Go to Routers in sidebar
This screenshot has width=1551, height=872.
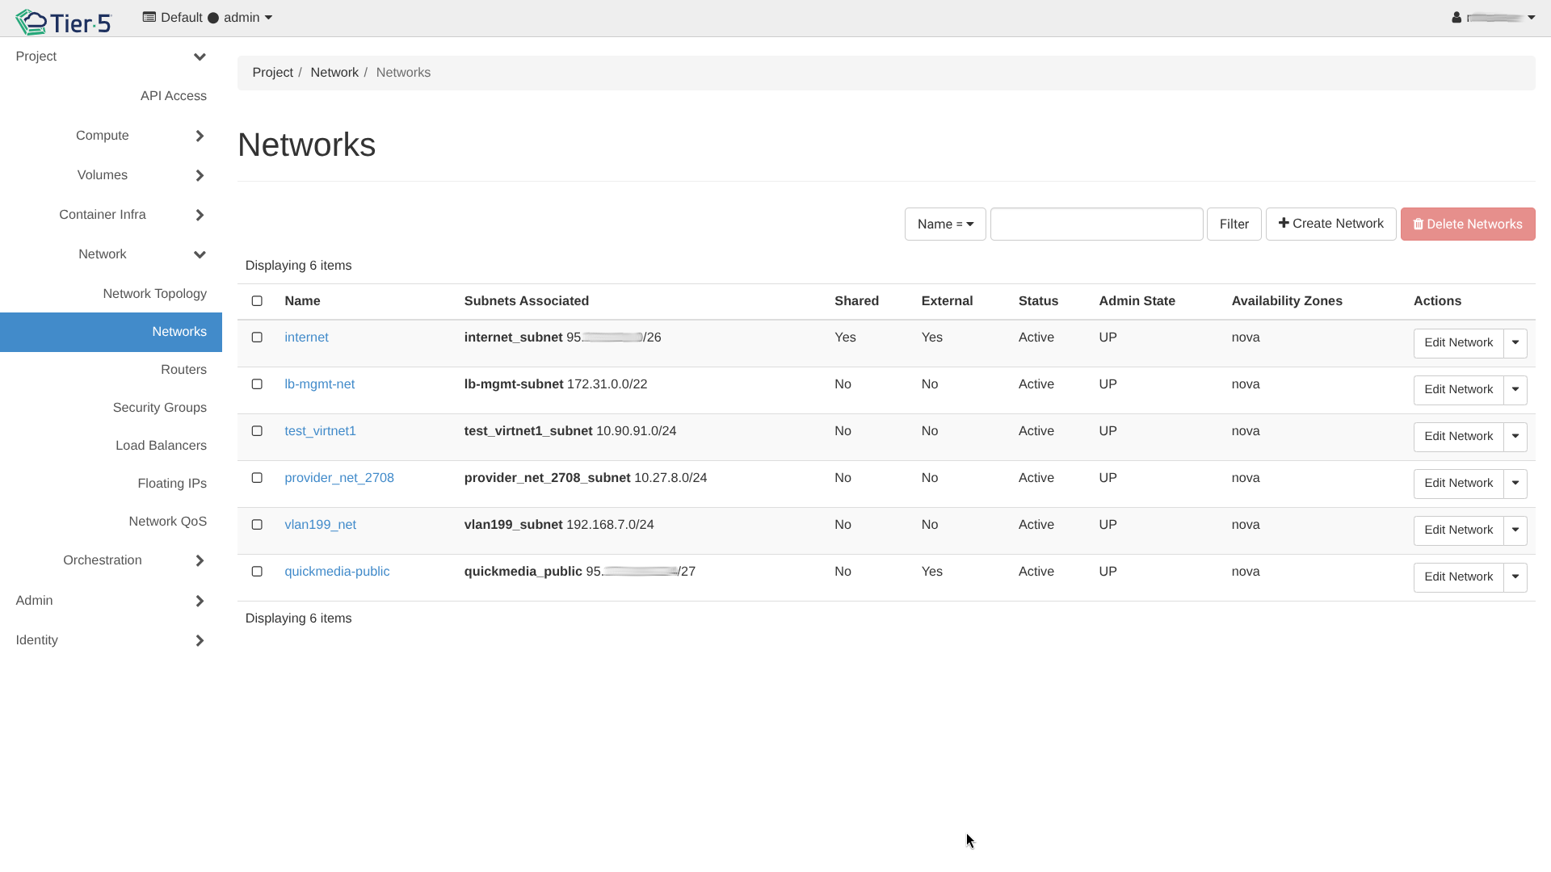click(183, 370)
